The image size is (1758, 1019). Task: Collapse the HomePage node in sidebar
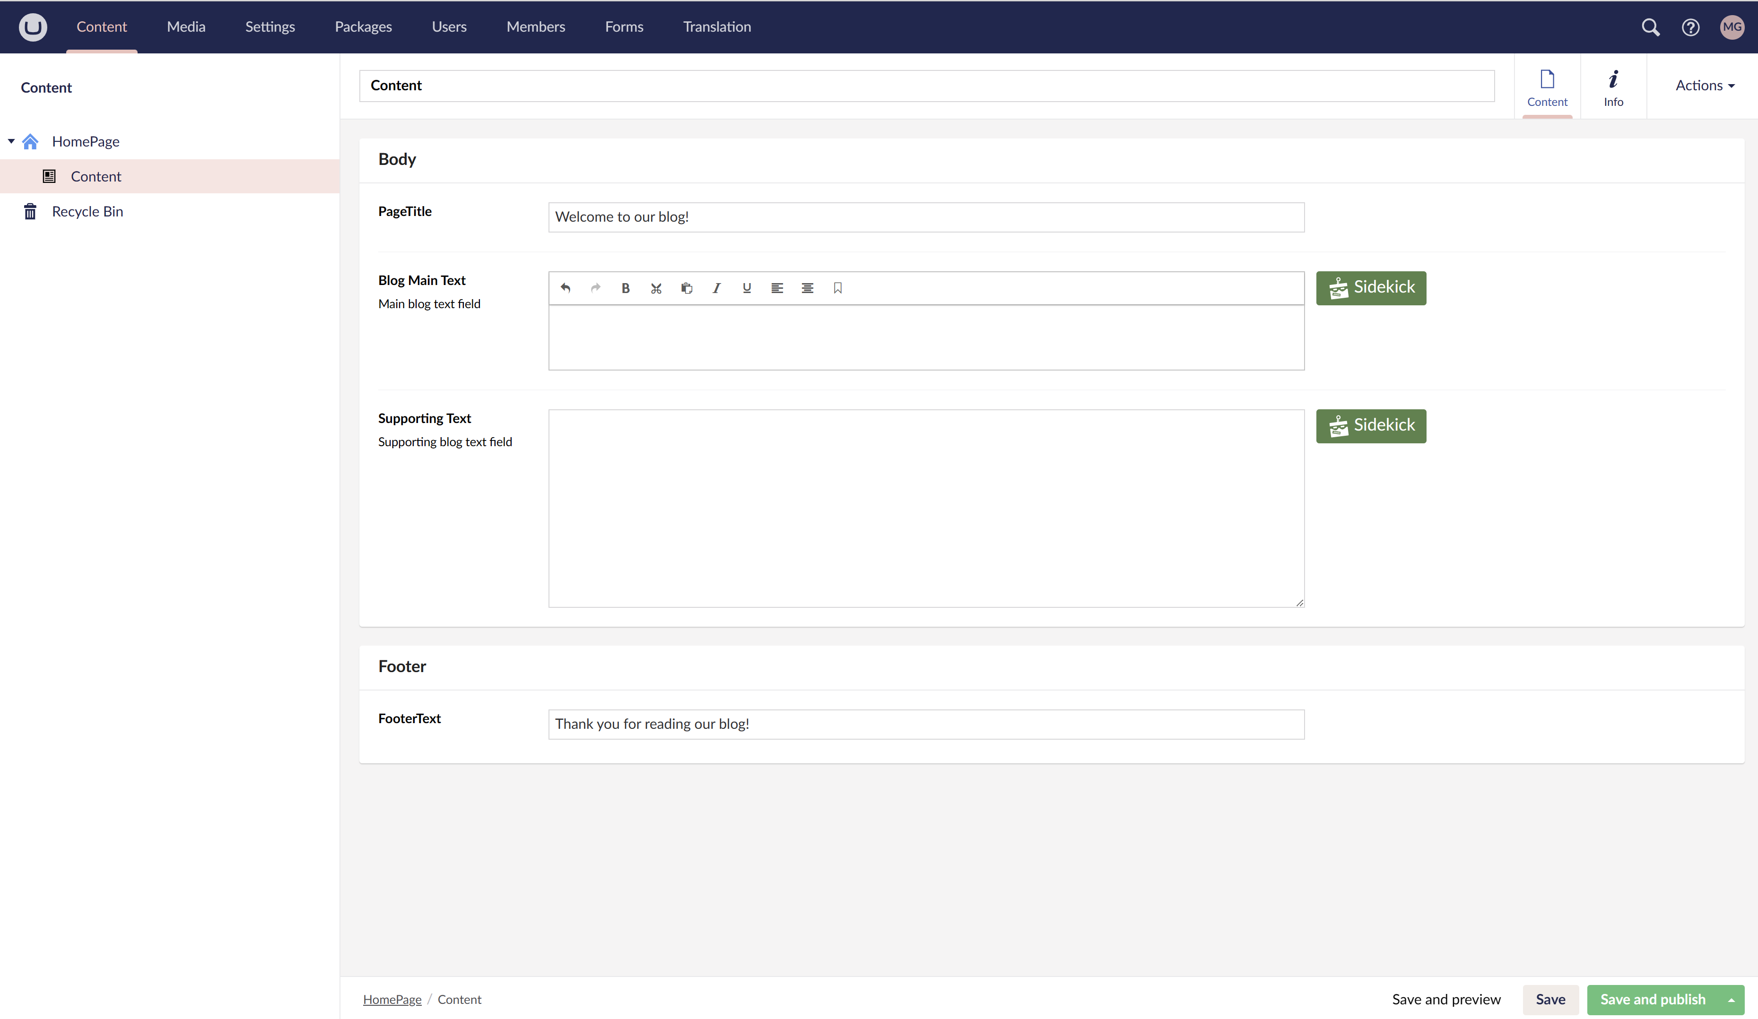tap(11, 141)
